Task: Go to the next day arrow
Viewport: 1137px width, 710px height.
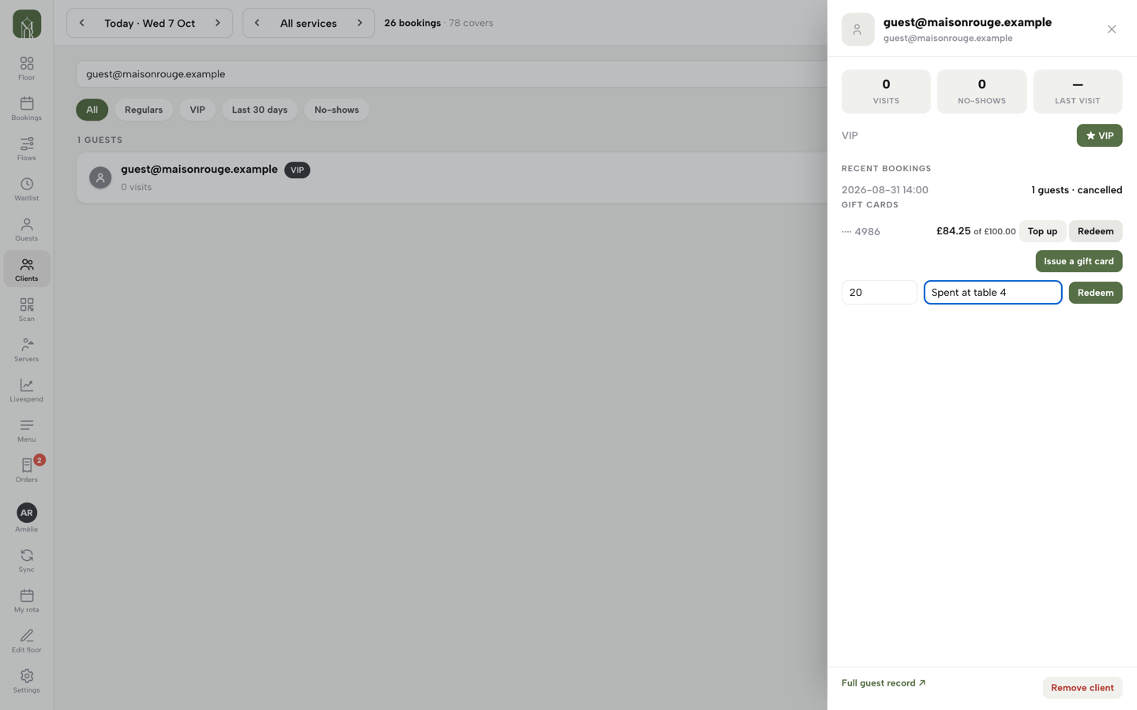Action: click(218, 23)
